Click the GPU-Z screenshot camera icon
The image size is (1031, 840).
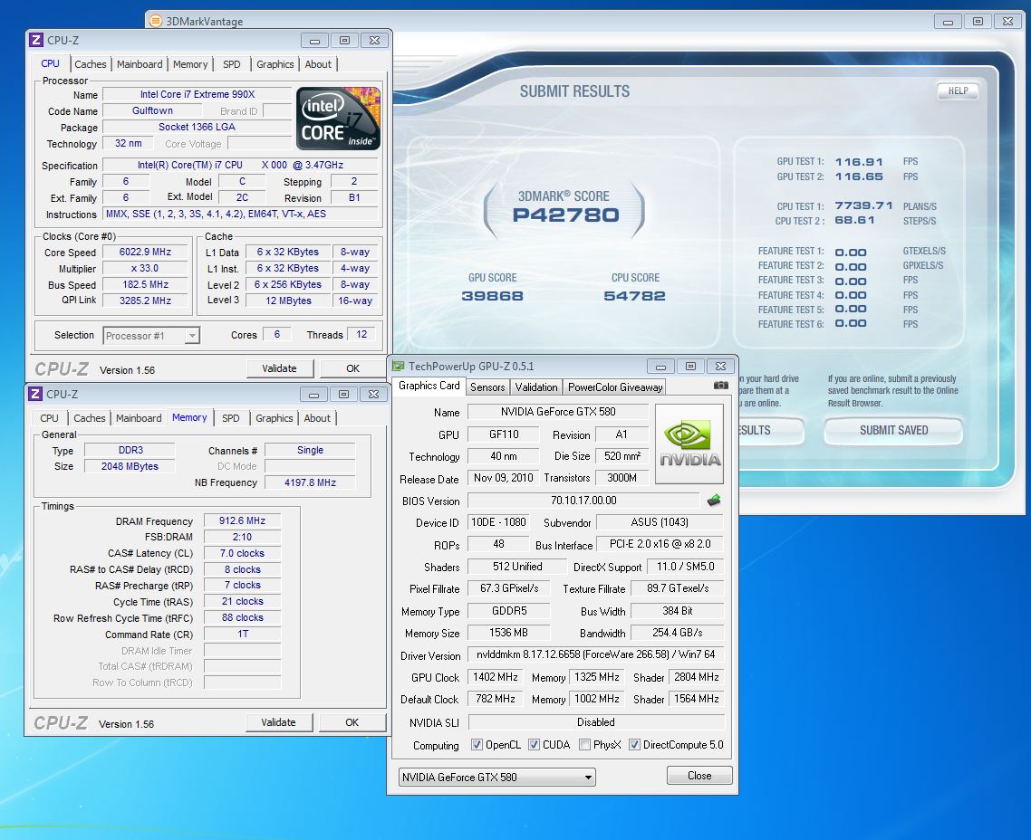point(720,386)
